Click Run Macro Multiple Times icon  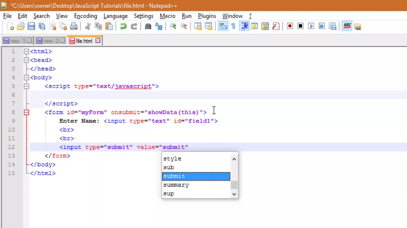coord(322,26)
